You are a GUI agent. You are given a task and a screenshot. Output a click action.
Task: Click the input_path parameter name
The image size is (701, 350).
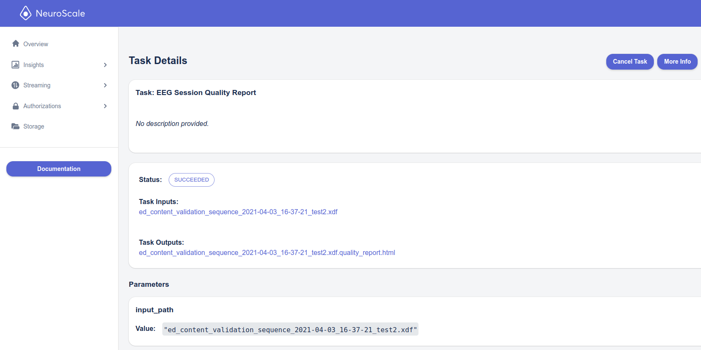click(x=154, y=310)
